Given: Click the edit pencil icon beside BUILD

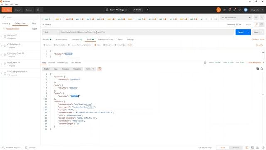Looking at the screenshot, I should [256, 25].
